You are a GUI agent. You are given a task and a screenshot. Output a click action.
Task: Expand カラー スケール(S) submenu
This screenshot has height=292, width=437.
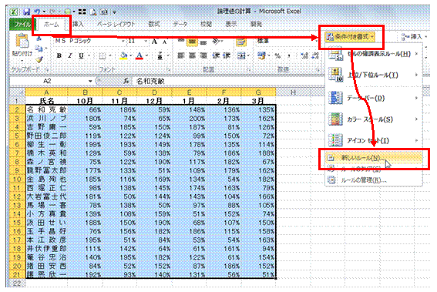tap(374, 119)
